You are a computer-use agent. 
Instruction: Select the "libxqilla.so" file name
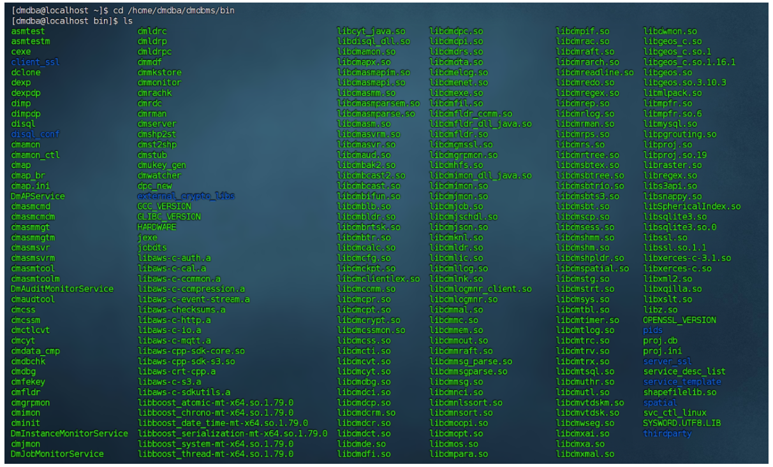point(672,289)
